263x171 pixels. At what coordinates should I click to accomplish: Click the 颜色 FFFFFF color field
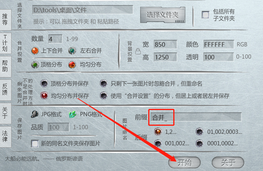point(219,44)
